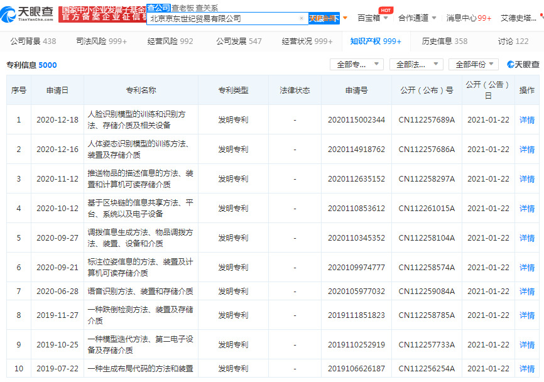Click application number 202011500234 4

click(x=356, y=120)
